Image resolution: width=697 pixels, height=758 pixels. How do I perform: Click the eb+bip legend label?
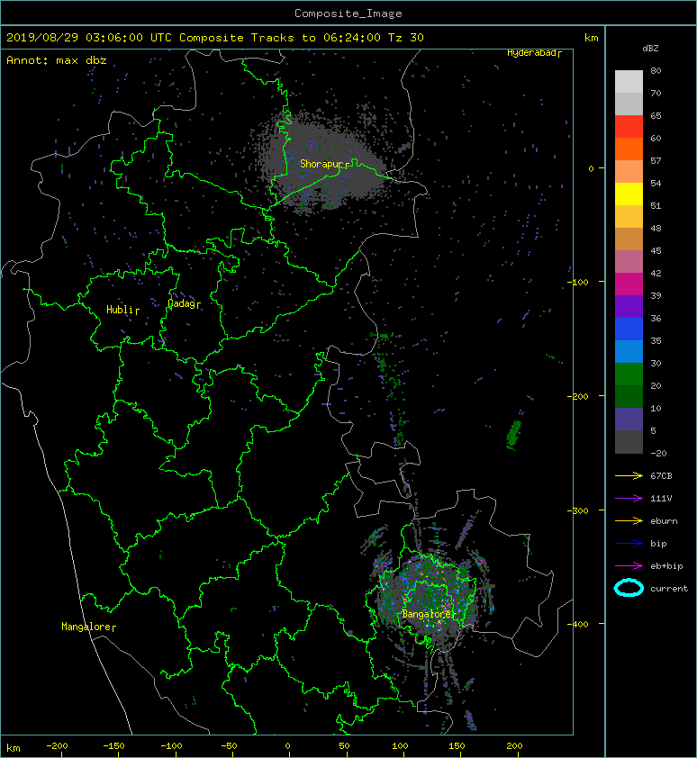pos(666,566)
